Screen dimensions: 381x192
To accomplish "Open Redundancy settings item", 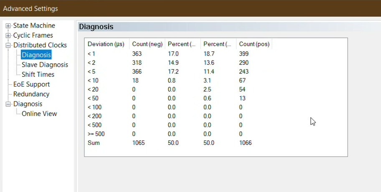I will (x=31, y=94).
